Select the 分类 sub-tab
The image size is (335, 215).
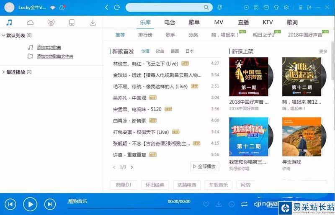point(193,35)
